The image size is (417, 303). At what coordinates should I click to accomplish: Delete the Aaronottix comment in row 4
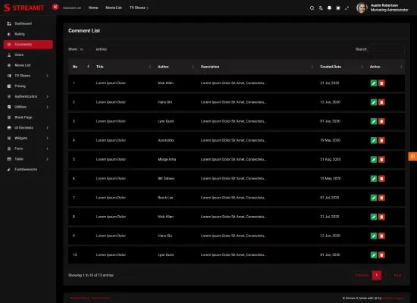click(x=381, y=140)
